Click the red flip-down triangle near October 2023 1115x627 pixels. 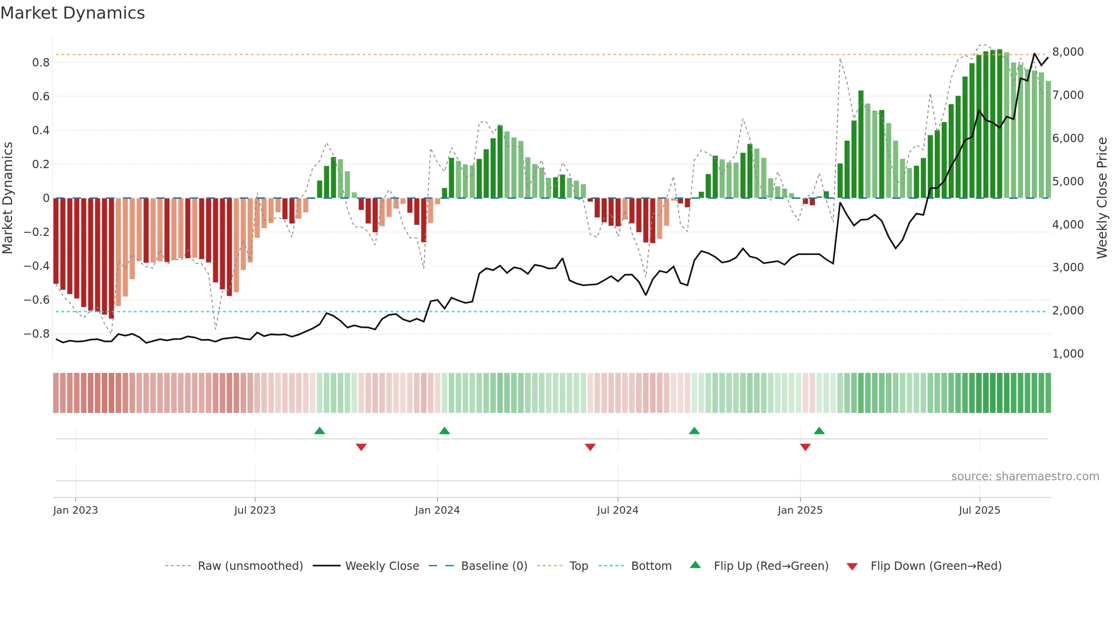click(x=361, y=447)
